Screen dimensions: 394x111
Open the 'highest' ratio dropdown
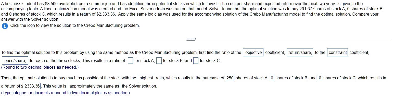[146, 78]
